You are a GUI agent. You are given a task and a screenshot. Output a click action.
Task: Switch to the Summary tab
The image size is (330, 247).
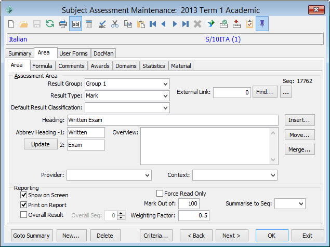(x=20, y=53)
